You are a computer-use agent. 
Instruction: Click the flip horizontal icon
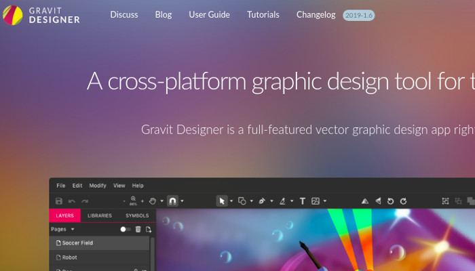365,201
